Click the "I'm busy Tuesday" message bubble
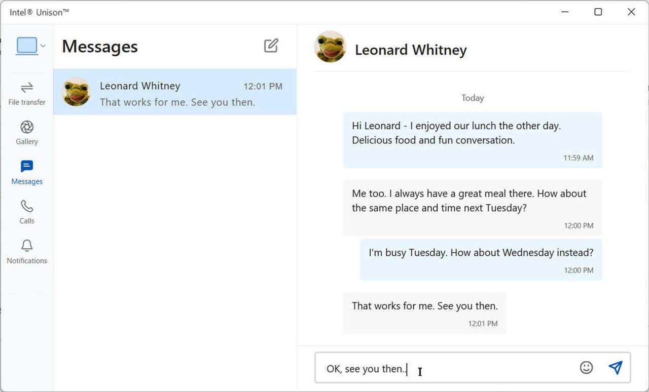The height and width of the screenshot is (392, 649). pos(481,260)
